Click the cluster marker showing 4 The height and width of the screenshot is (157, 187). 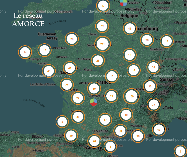coord(110,147)
